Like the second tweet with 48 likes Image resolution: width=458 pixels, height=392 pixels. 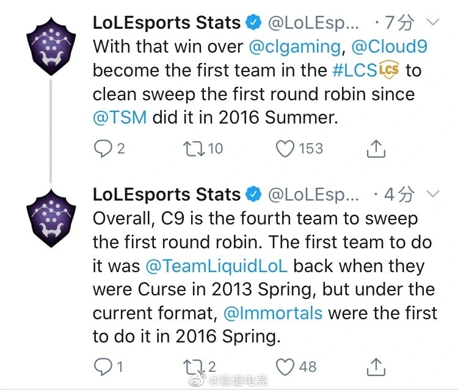pos(285,366)
